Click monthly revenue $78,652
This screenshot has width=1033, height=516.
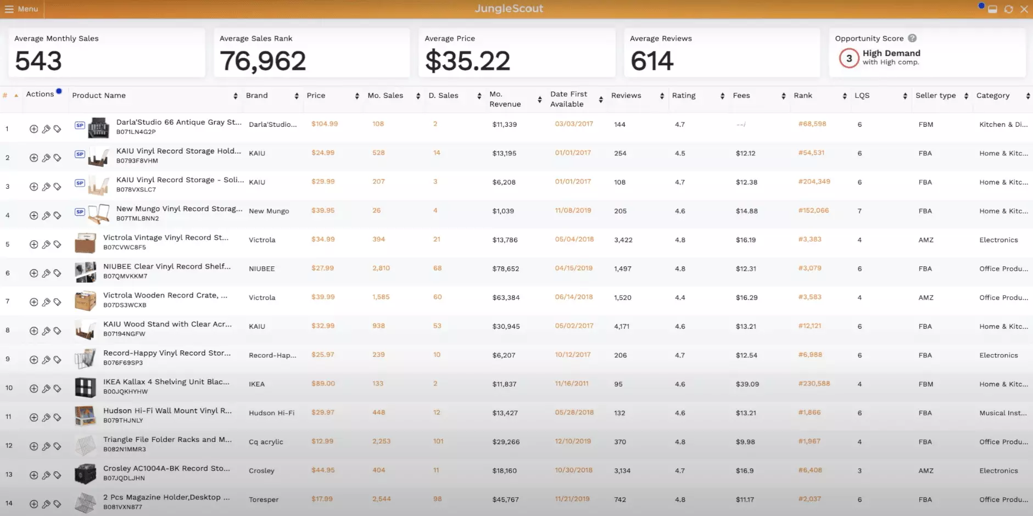pos(506,269)
